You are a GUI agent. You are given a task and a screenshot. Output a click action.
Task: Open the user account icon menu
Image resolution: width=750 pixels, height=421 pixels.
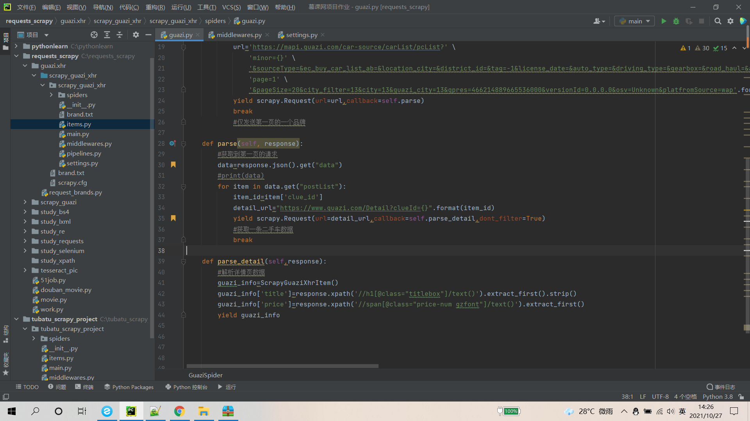pyautogui.click(x=599, y=21)
